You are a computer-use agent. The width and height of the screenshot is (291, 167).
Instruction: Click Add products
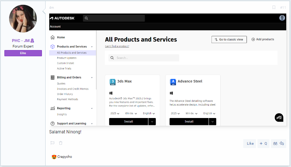click(263, 39)
